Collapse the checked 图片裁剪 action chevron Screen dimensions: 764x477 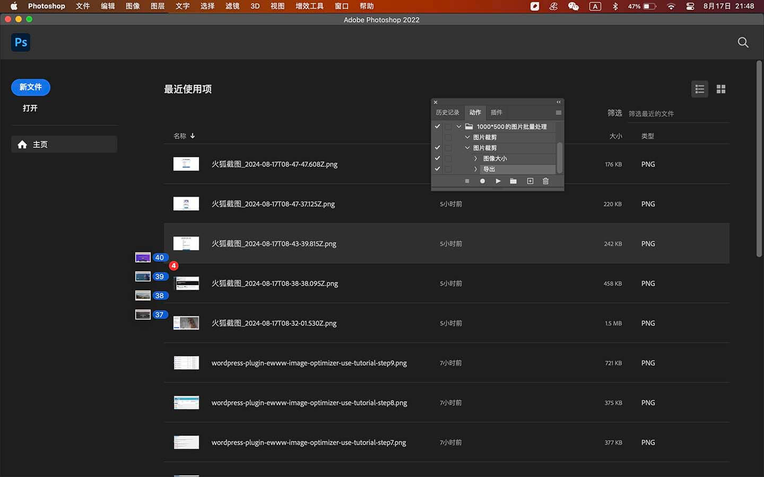(x=467, y=148)
